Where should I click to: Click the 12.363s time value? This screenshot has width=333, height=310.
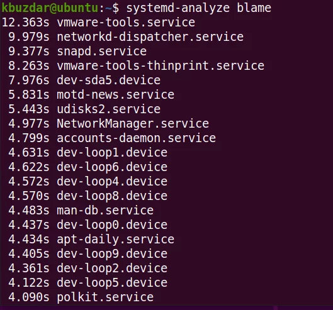pyautogui.click(x=25, y=22)
